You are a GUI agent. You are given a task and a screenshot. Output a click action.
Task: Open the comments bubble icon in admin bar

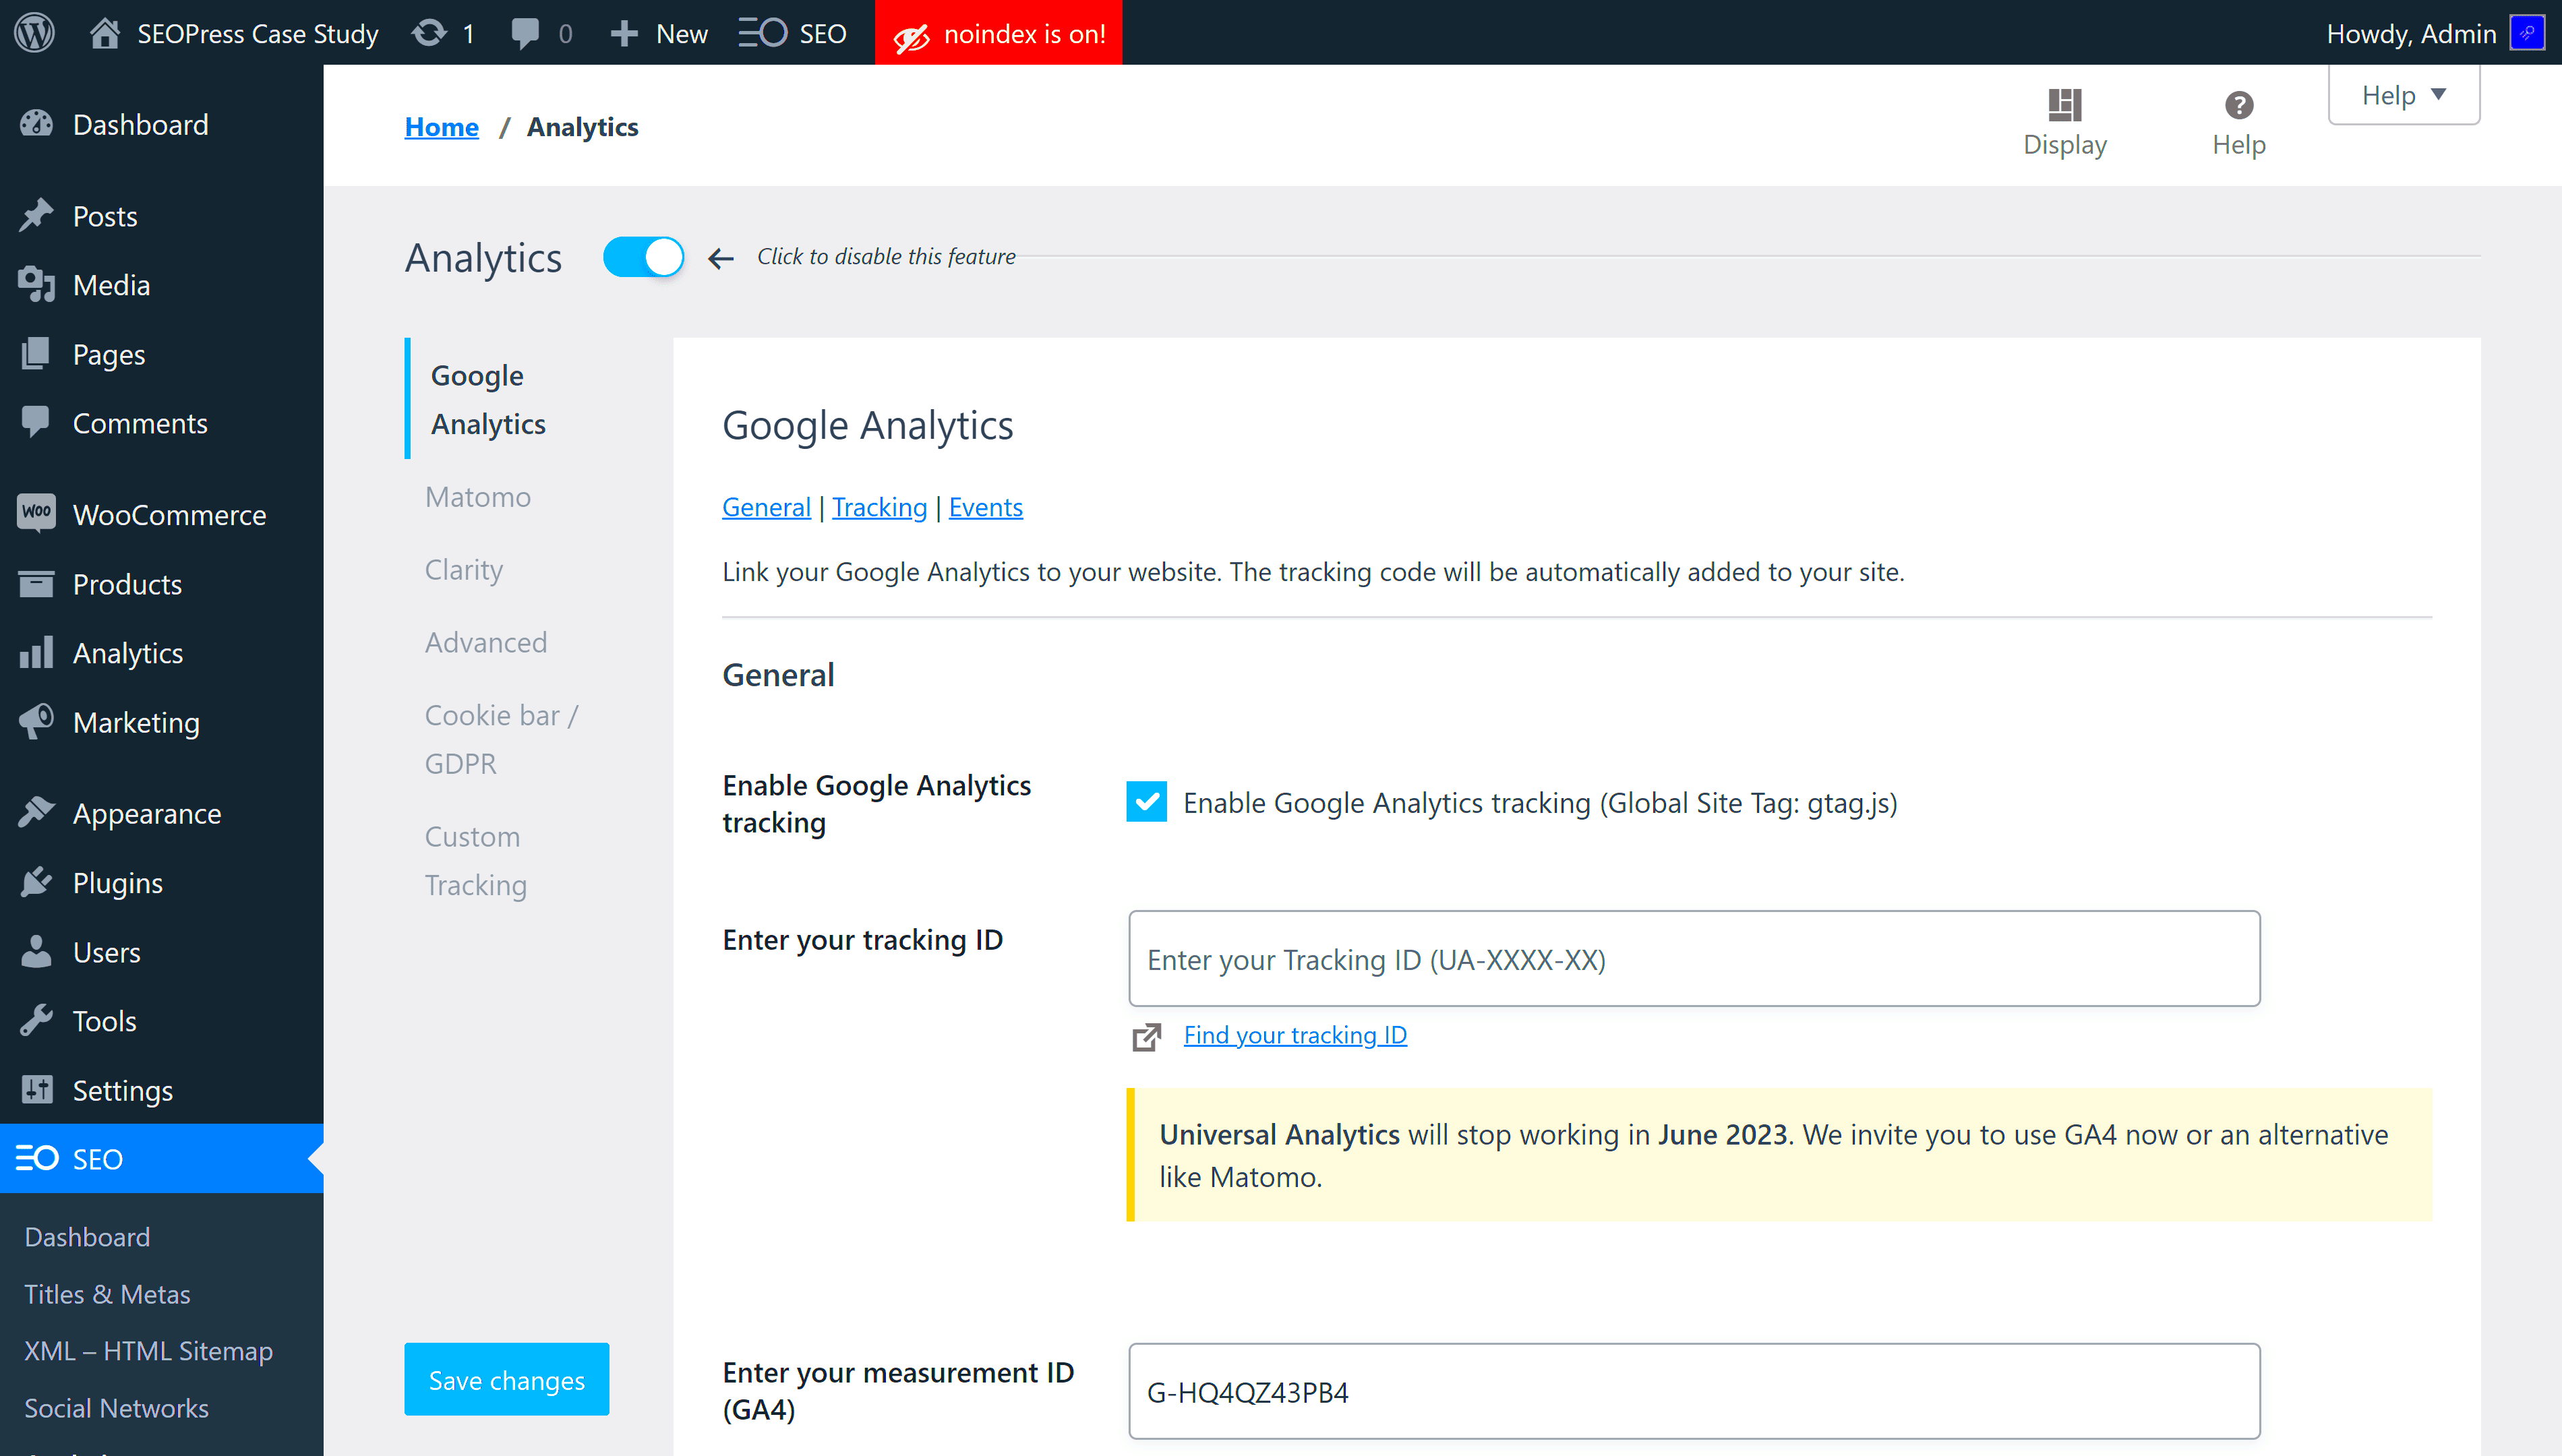pos(525,33)
